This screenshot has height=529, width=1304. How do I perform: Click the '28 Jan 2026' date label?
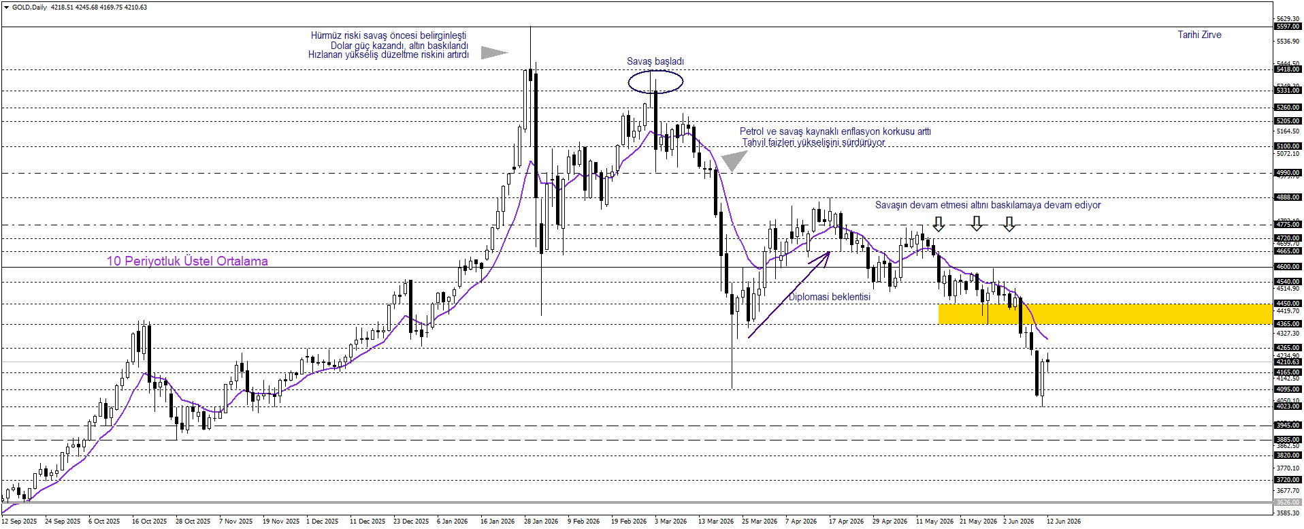pos(541,522)
